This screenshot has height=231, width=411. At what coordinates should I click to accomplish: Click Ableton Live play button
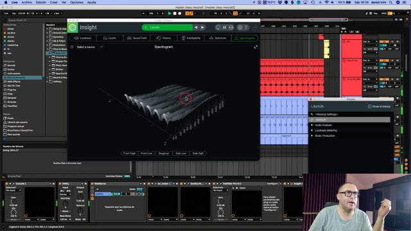tap(170, 13)
